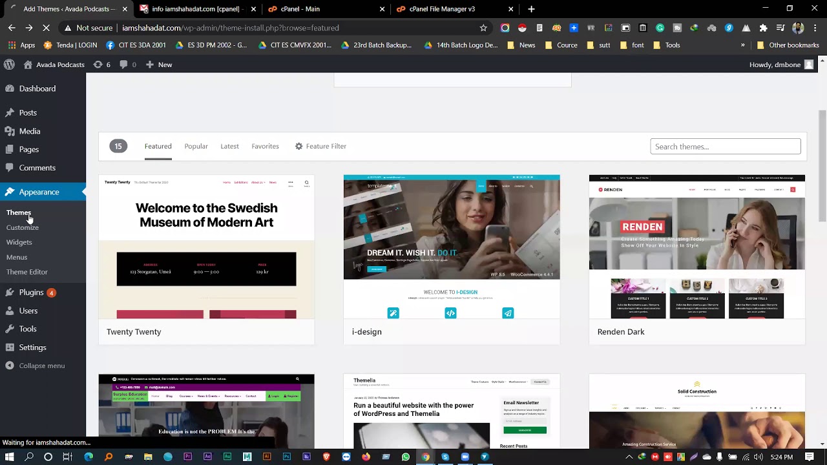Screen dimensions: 827x465
Task: Open the media control icon in toolbar
Action: pos(780,28)
